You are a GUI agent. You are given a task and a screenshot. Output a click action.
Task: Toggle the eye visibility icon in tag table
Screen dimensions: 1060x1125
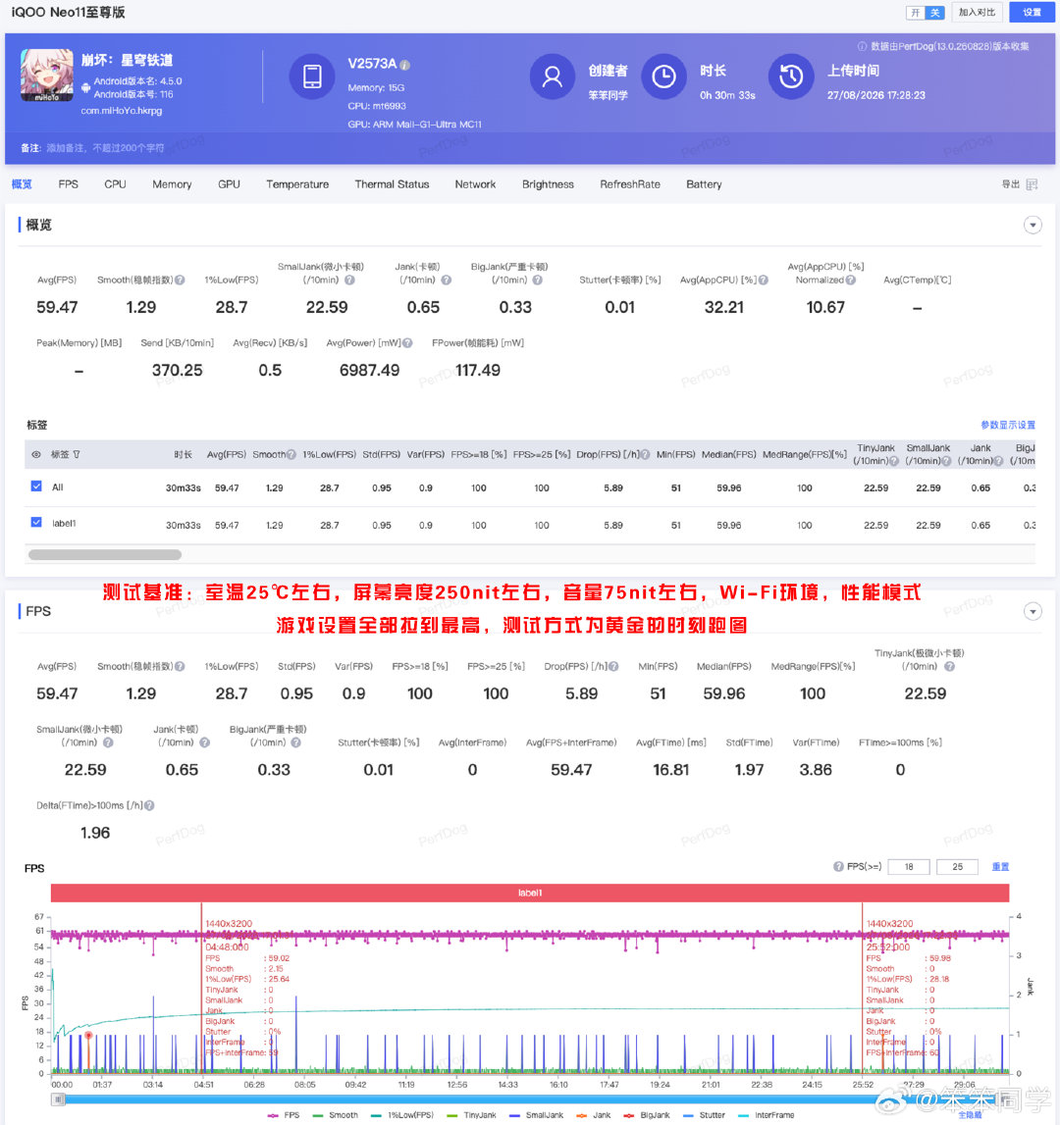[36, 454]
